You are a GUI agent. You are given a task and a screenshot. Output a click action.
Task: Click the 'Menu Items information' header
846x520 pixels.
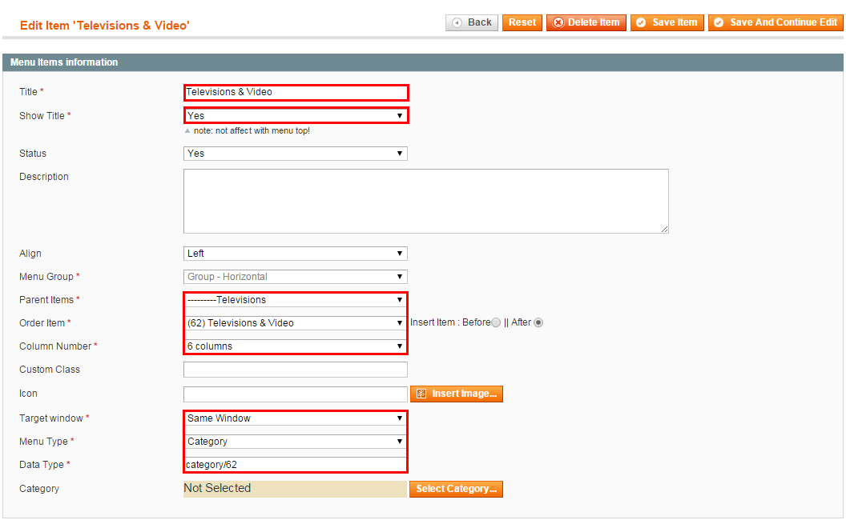(64, 62)
